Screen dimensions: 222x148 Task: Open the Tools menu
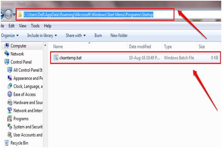pos(35,26)
